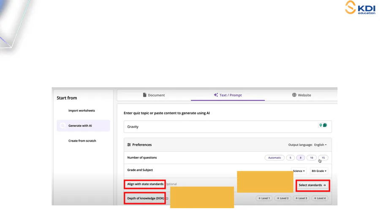
Task: Click the Document tab file icon
Action: pos(144,95)
